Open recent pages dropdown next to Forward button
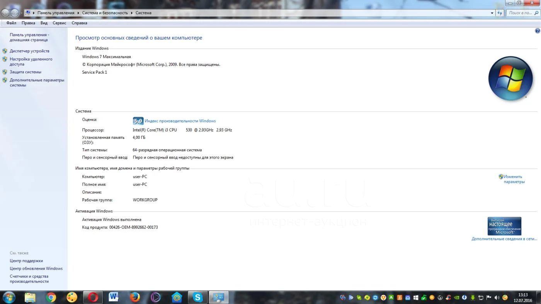This screenshot has height=304, width=541. pos(21,13)
